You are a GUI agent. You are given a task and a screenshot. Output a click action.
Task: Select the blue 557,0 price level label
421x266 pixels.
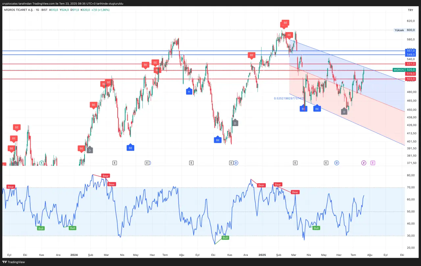(x=410, y=51)
